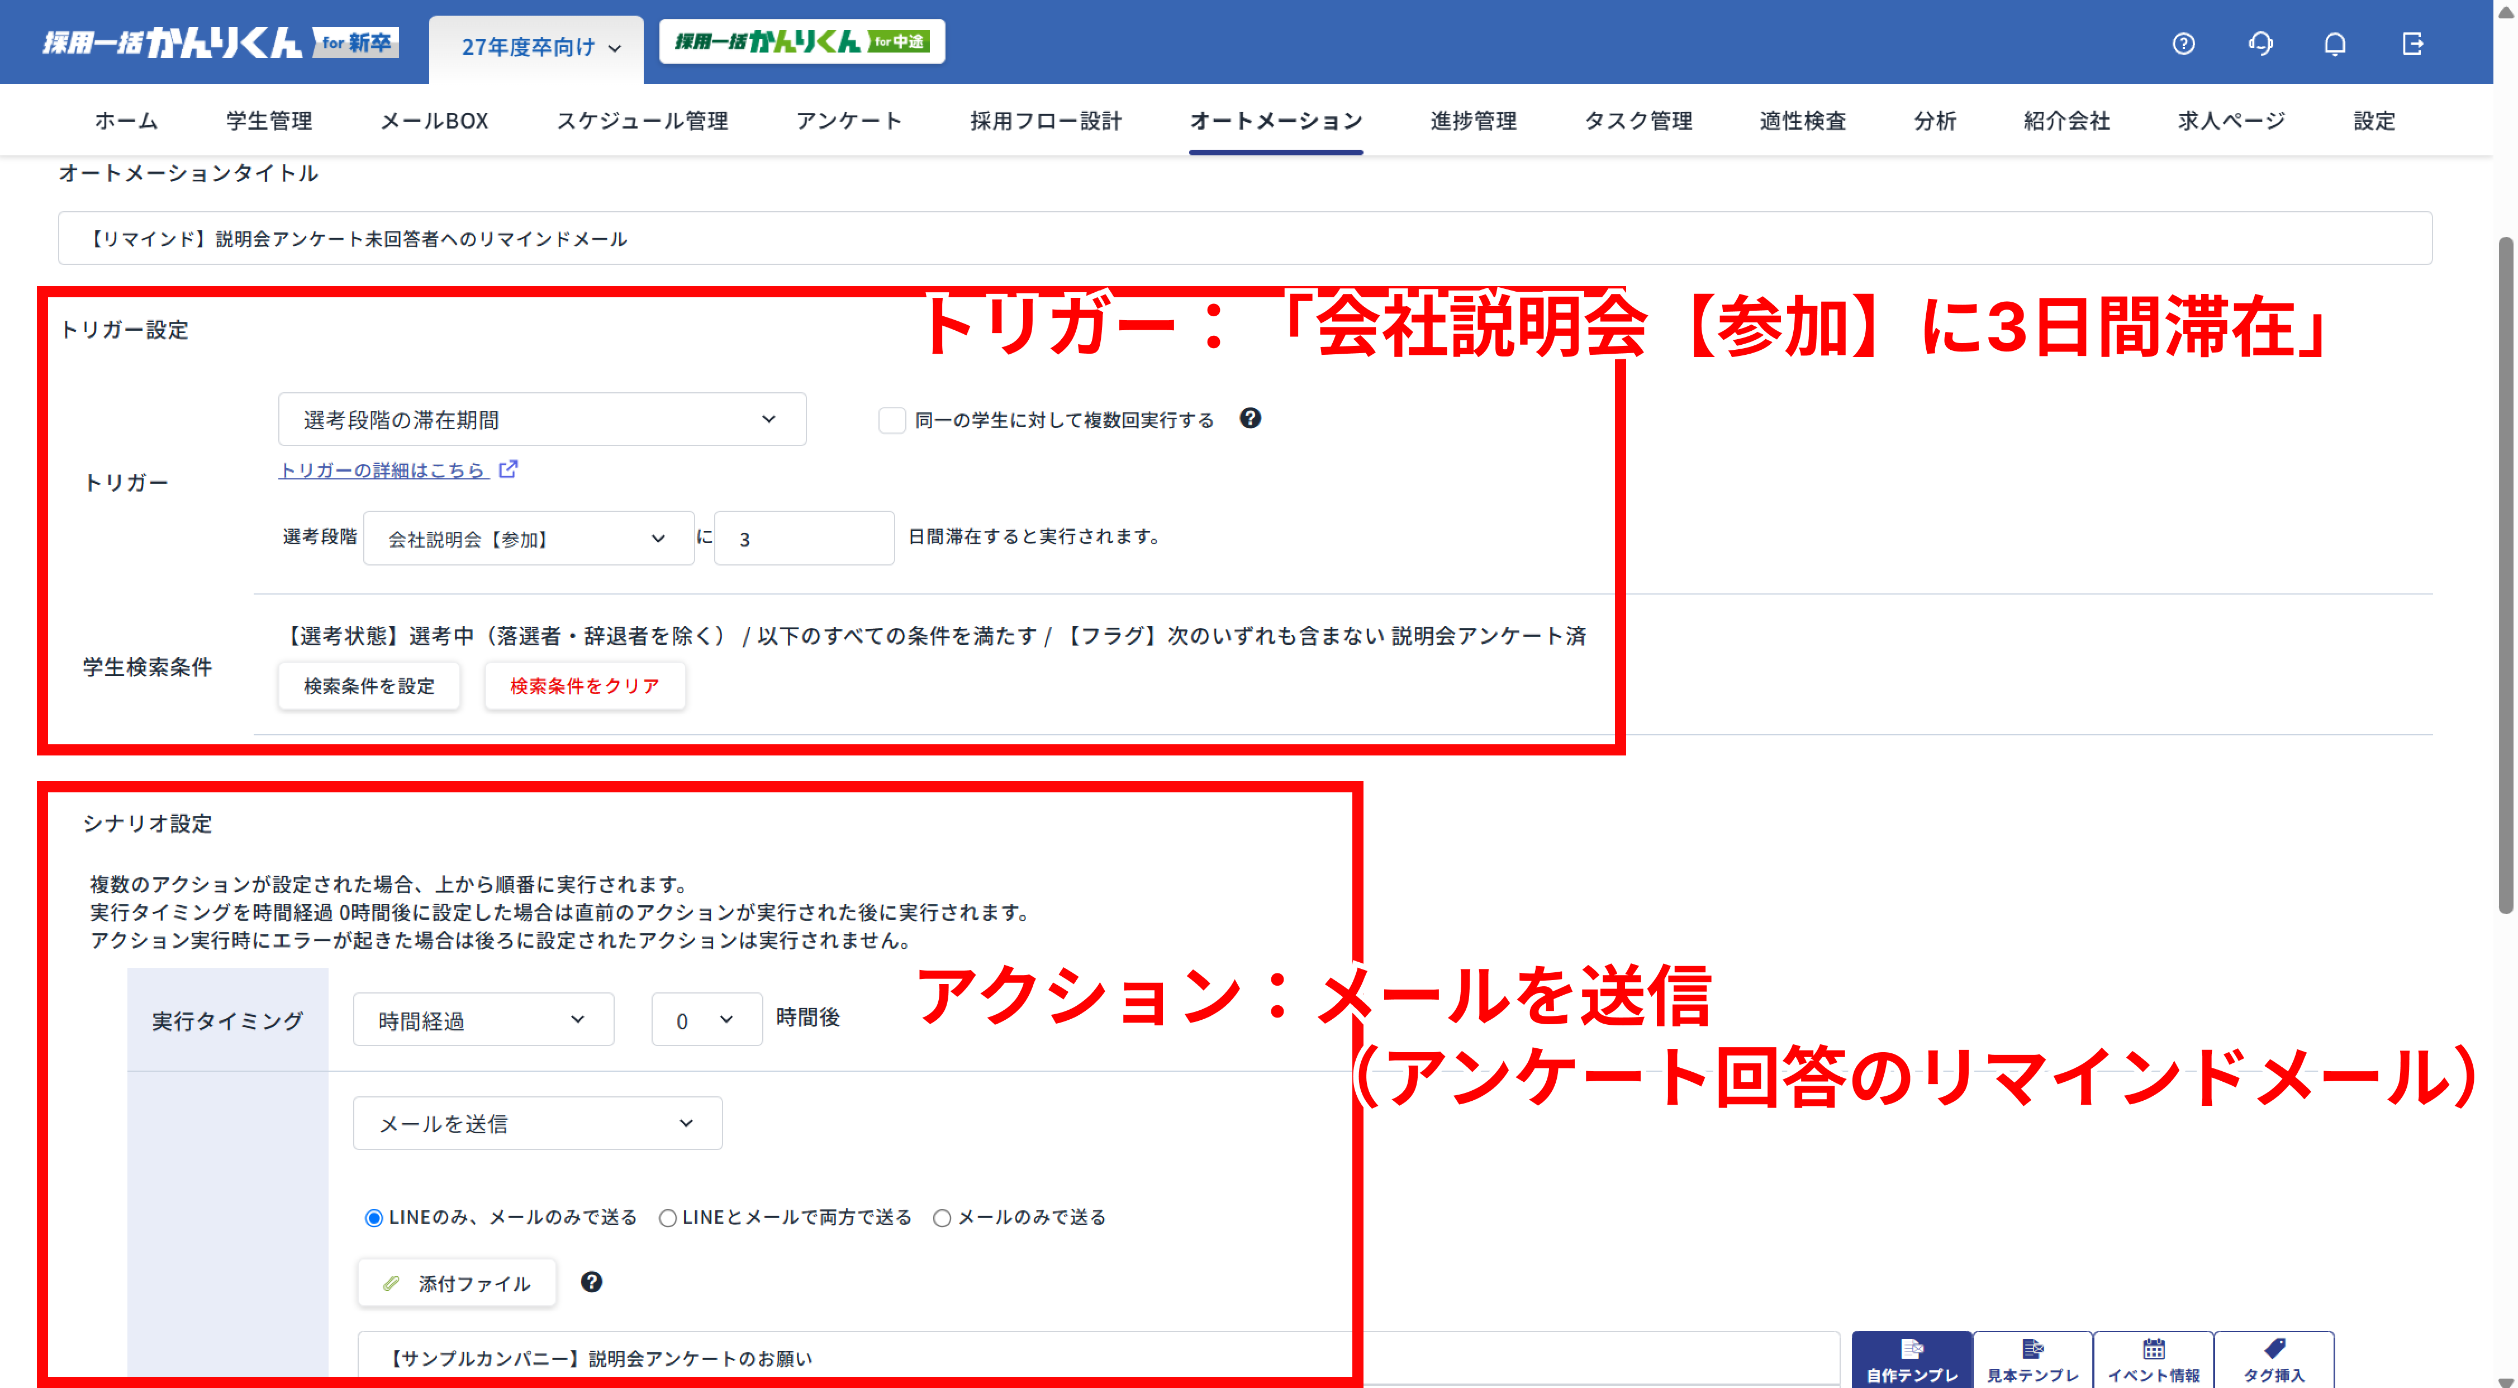Enable 同一の学生に対して複数回実行する checkbox

point(891,419)
